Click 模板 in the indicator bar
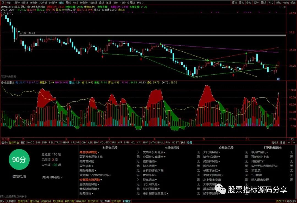 [282, 143]
